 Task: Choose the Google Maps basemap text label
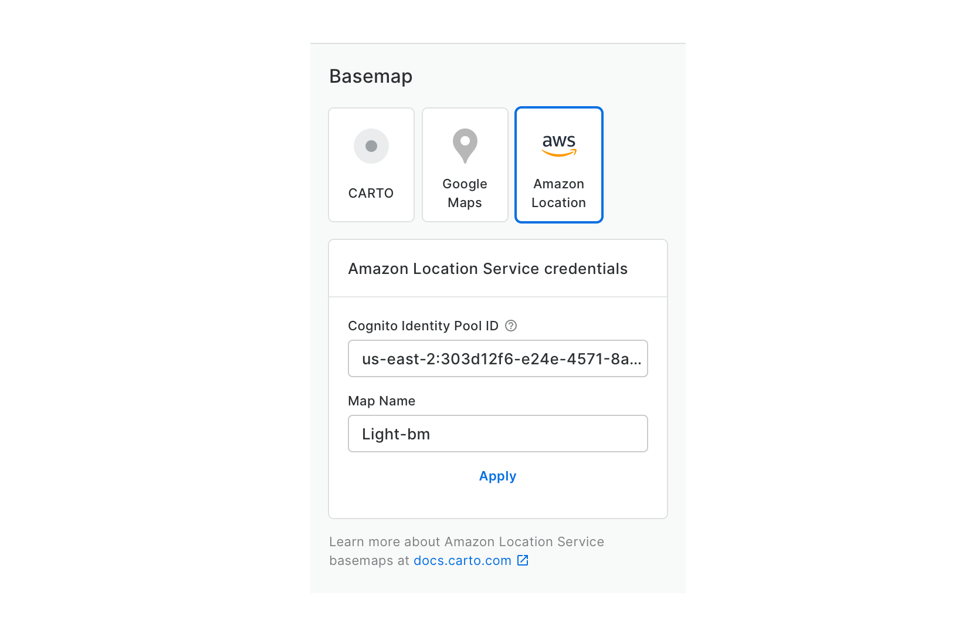coord(465,184)
